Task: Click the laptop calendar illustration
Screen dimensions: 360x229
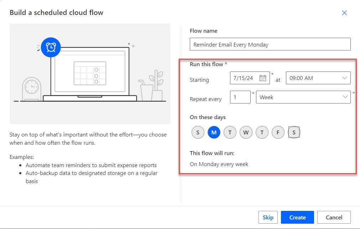Action: coord(90,73)
